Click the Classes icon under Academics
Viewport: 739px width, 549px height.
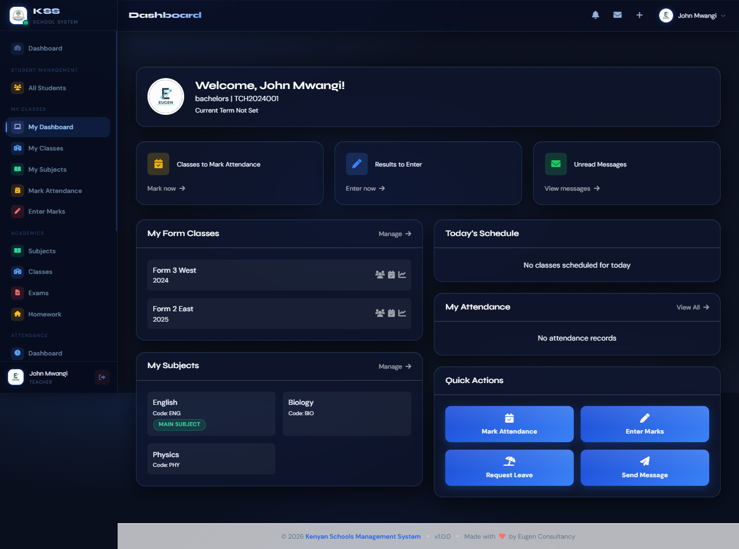[x=17, y=272]
